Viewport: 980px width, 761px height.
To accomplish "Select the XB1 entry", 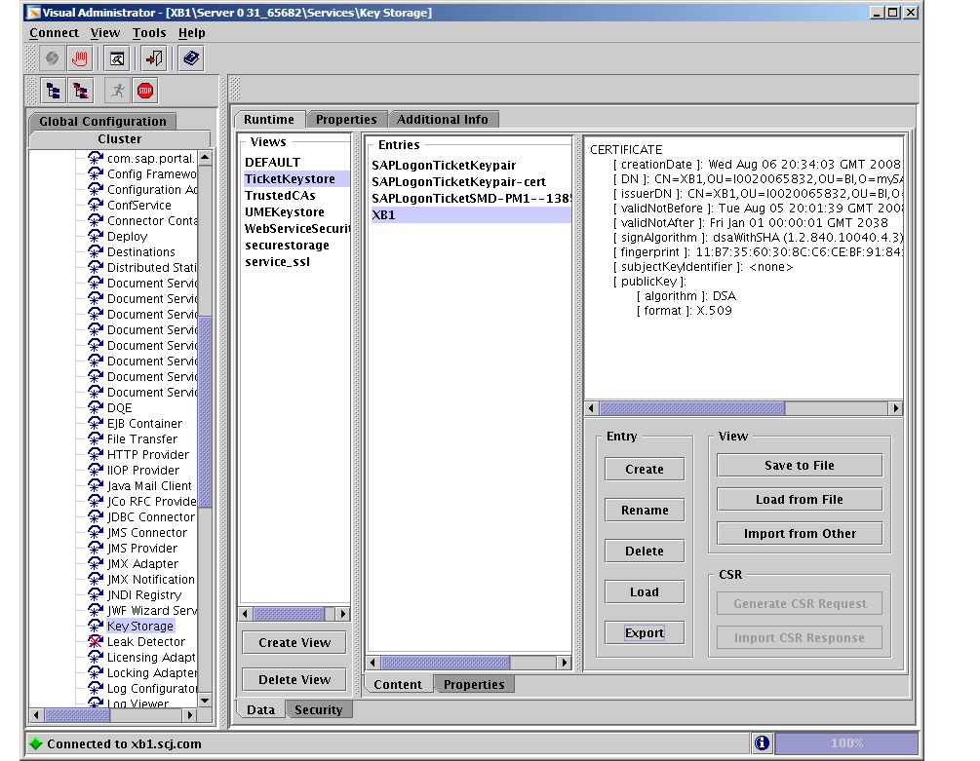I will pyautogui.click(x=470, y=214).
